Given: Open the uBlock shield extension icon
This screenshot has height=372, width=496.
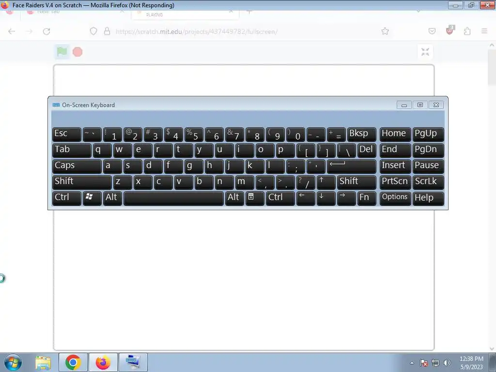Looking at the screenshot, I should point(449,31).
